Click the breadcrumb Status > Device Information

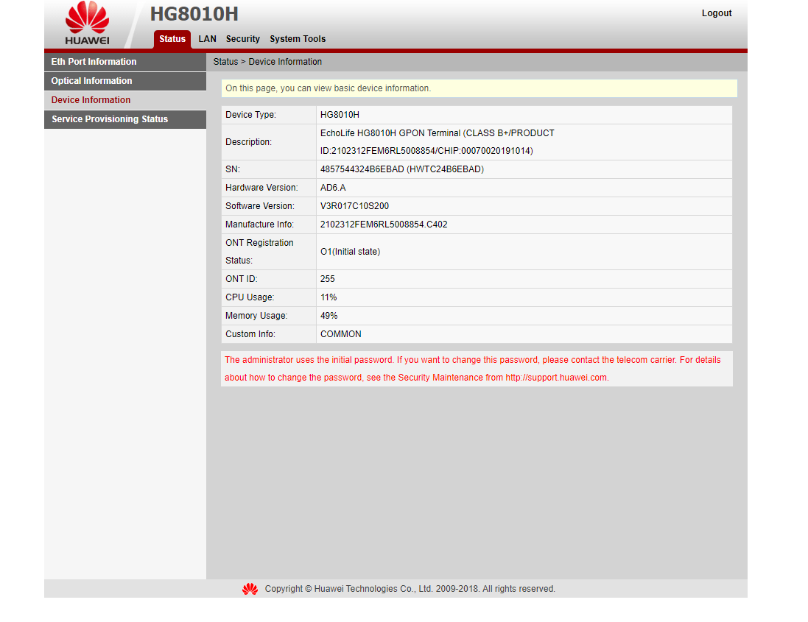(267, 62)
